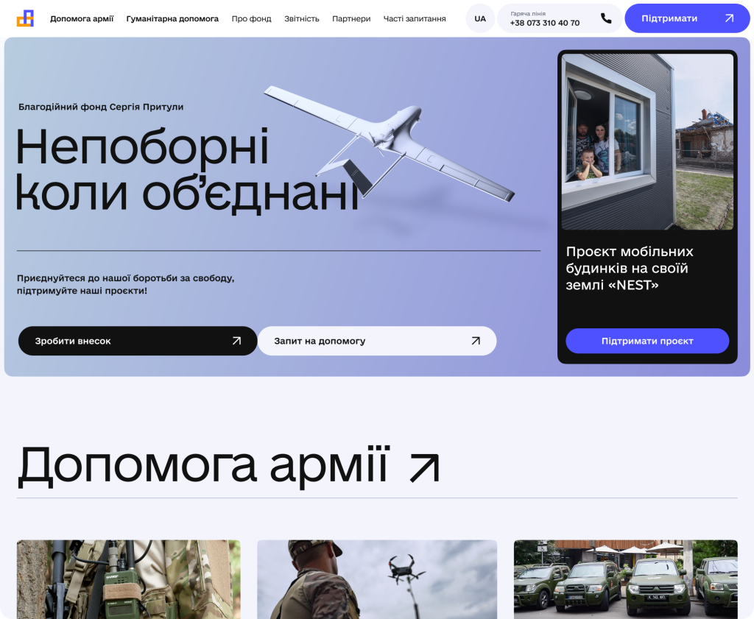Viewport: 754px width, 619px height.
Task: Click the phone handset icon
Action: click(x=606, y=18)
